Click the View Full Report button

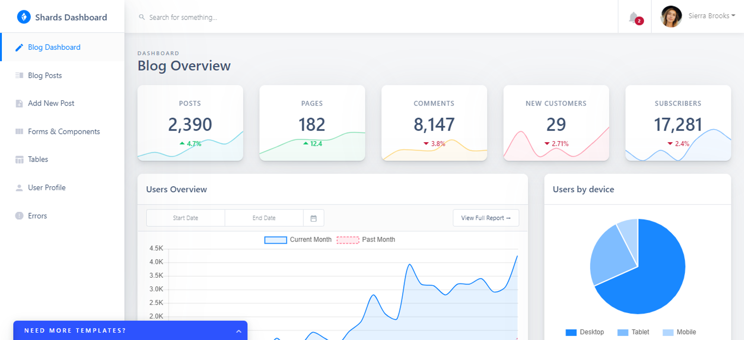pyautogui.click(x=486, y=218)
